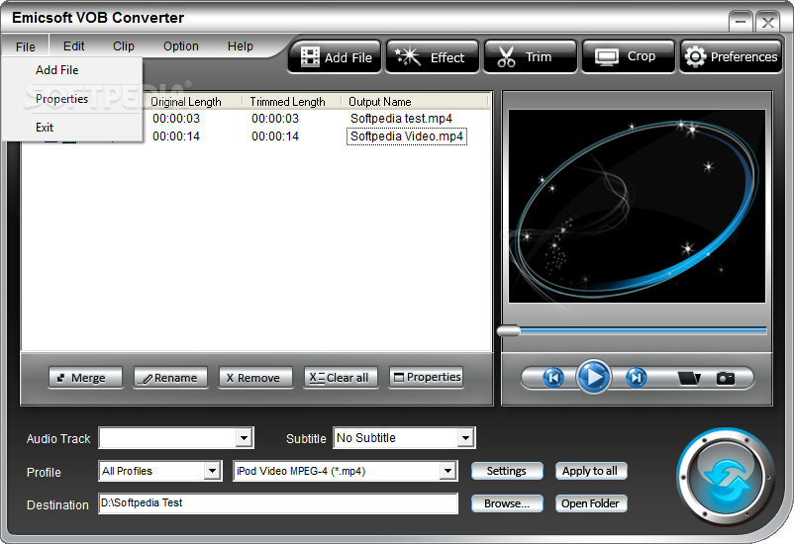Click the Original Length column header
Image resolution: width=794 pixels, height=544 pixels.
[x=192, y=102]
